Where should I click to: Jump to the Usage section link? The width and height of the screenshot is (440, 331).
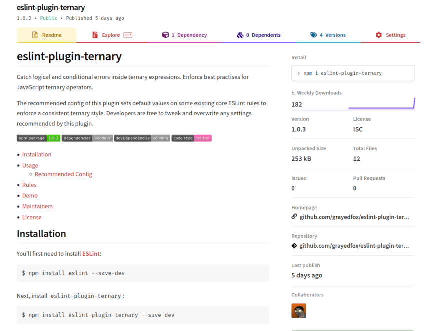[x=30, y=166]
